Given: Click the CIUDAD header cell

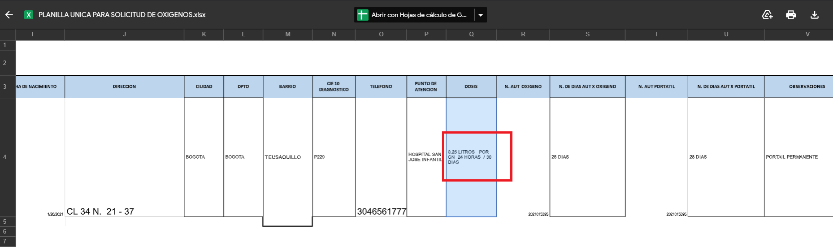Looking at the screenshot, I should (204, 87).
